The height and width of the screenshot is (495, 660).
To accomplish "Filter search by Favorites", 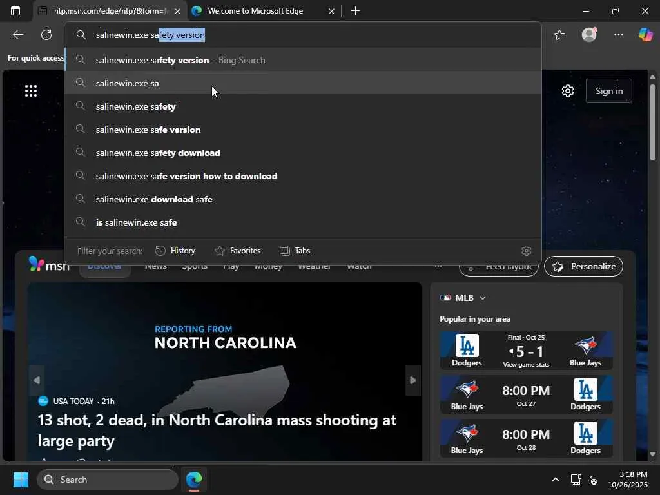I will 237,251.
